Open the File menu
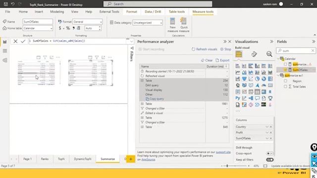This screenshot has width=317, height=178. pyautogui.click(x=8, y=12)
